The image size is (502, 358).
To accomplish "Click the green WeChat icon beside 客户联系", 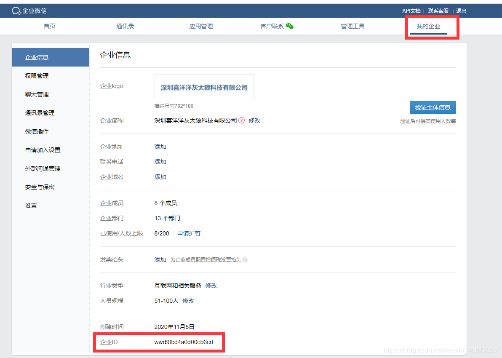I will [290, 26].
